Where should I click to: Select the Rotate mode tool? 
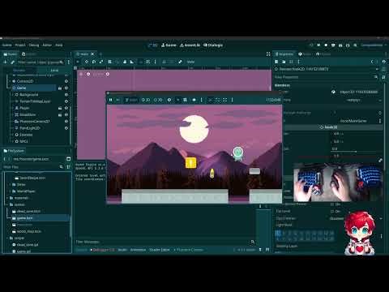(x=94, y=62)
